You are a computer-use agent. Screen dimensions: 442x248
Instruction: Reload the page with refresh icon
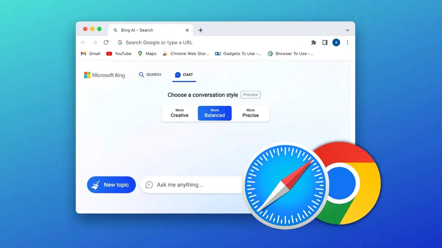[x=106, y=42]
